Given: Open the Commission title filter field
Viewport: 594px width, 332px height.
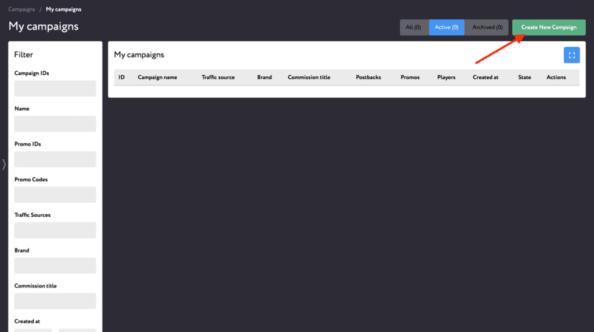Looking at the screenshot, I should 55,301.
